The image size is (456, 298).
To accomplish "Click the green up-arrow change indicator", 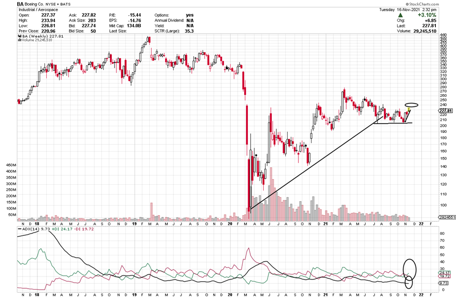I will [400, 15].
